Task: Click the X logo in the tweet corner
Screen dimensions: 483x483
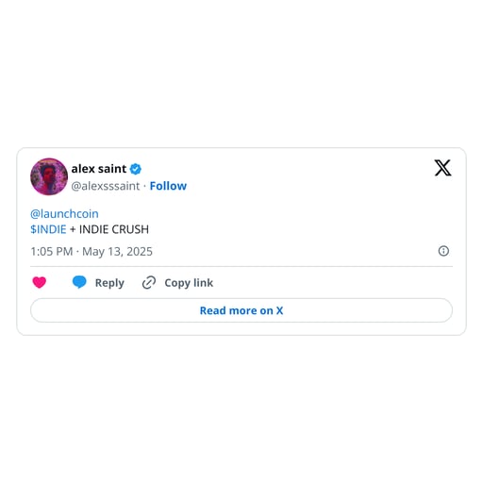Action: pyautogui.click(x=442, y=168)
